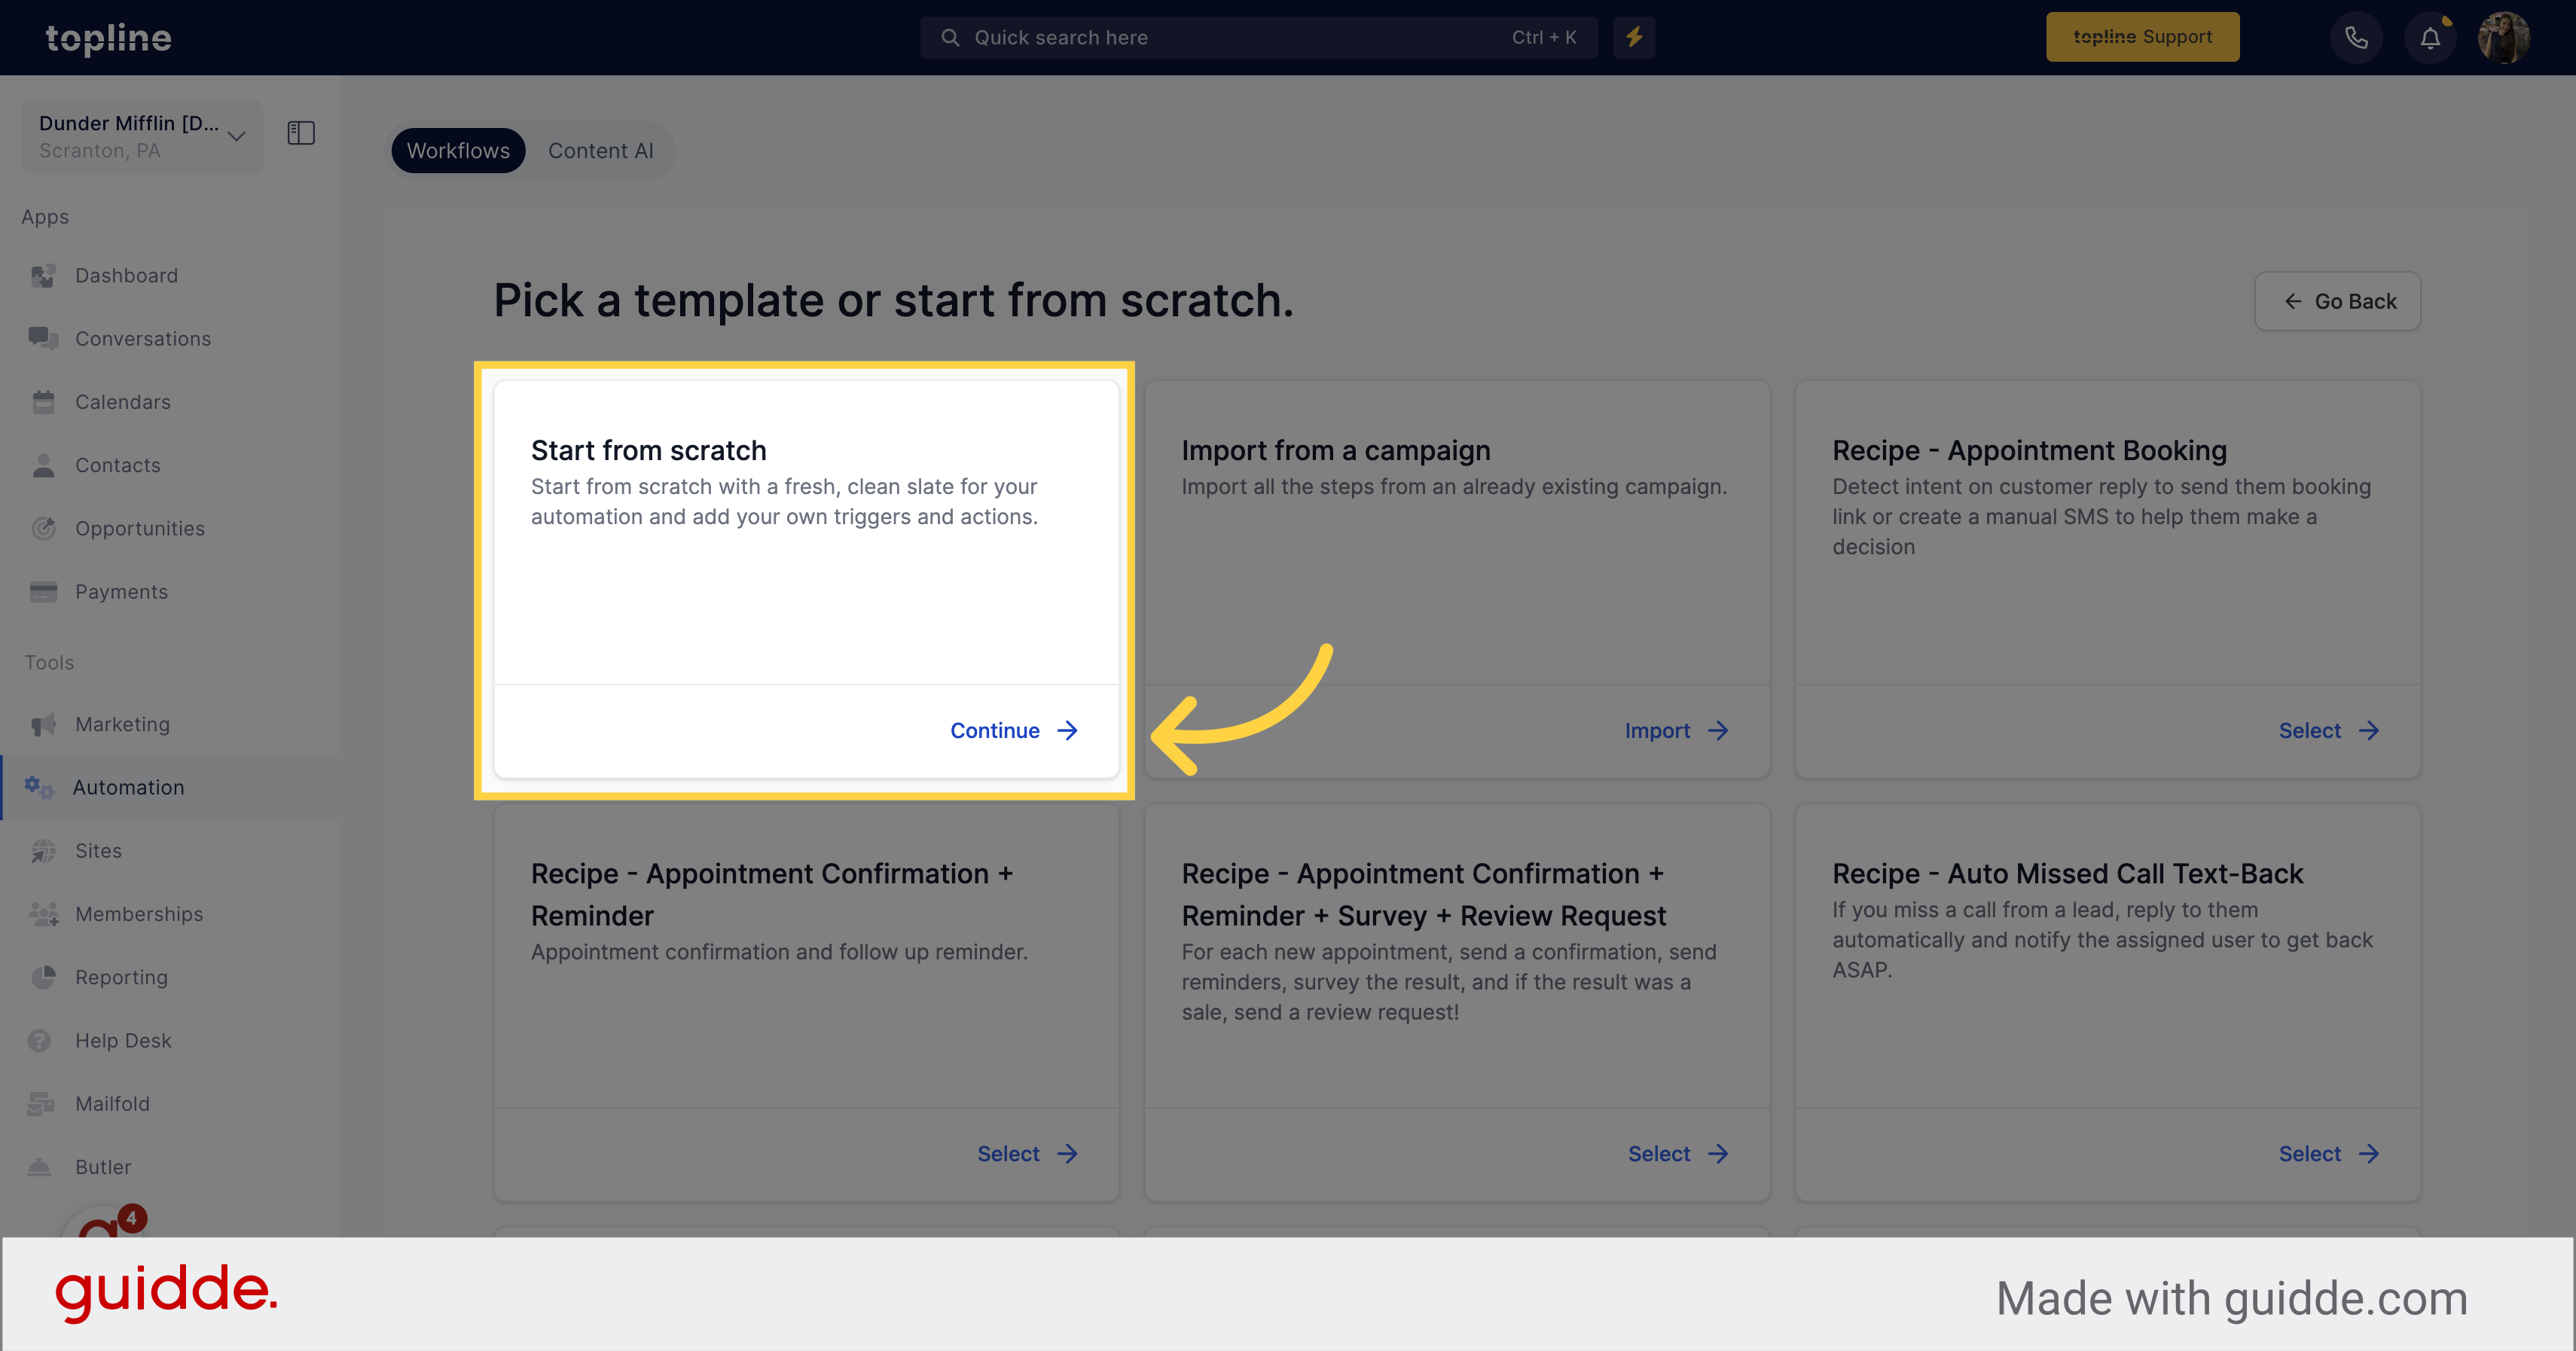
Task: Click the Contacts icon in sidebar
Action: pos(43,463)
